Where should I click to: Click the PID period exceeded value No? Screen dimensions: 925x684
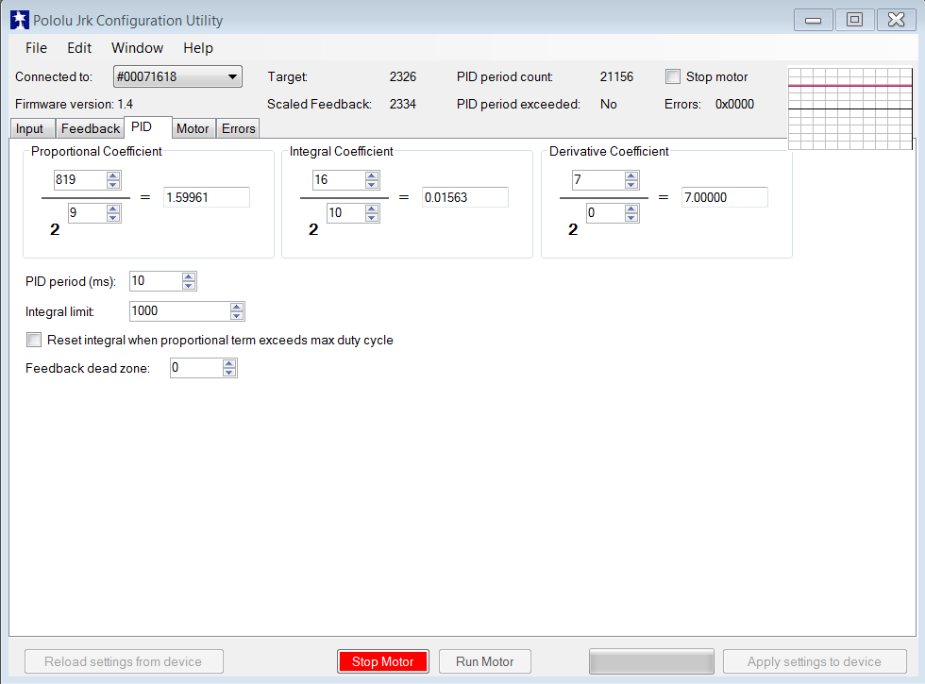click(x=608, y=104)
